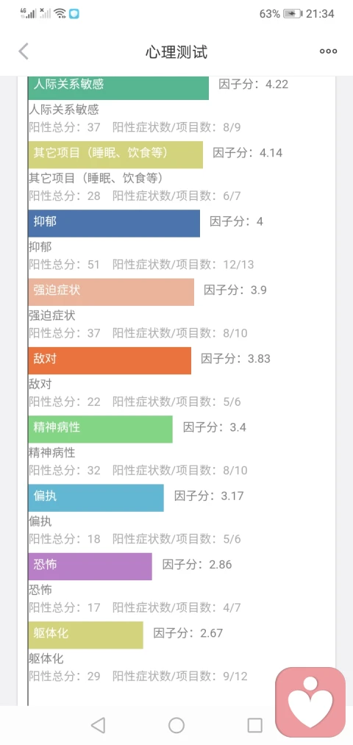Tap the 其它项目（睡眠、饮食等）bar

pos(115,155)
